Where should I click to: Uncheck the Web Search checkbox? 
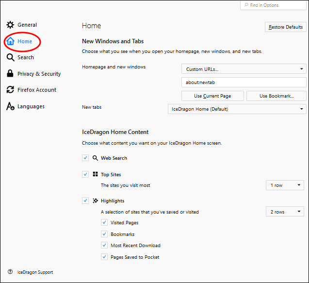point(85,158)
